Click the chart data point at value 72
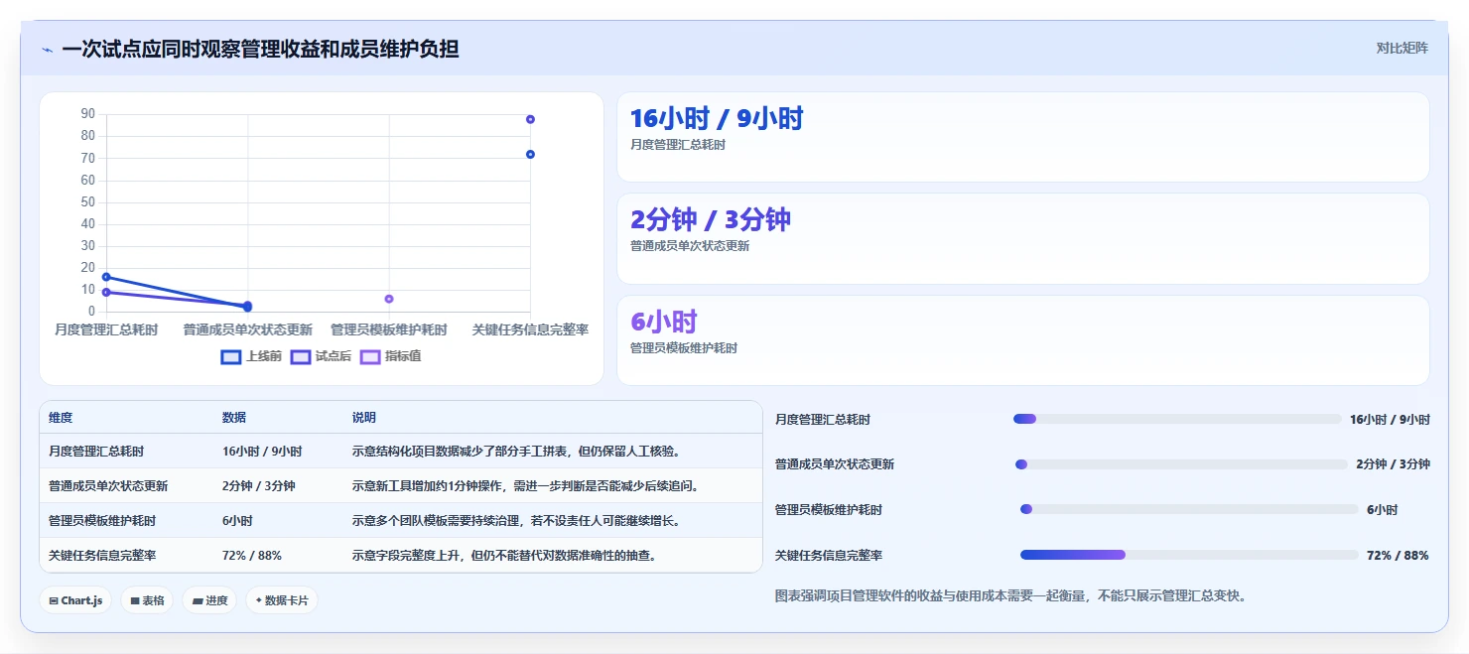This screenshot has width=1469, height=654. pos(530,154)
